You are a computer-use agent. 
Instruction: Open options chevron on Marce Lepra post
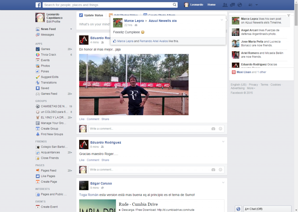222,20
